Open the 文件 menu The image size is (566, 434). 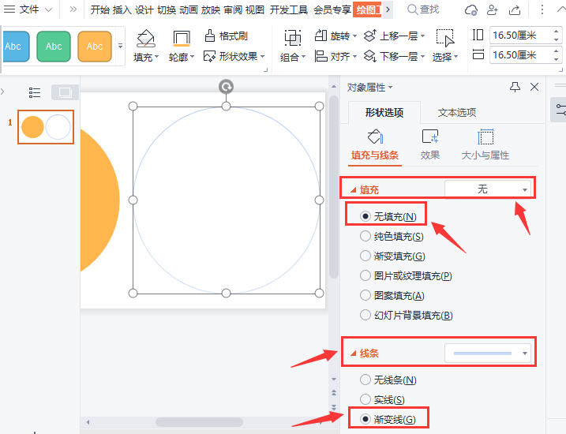click(28, 9)
